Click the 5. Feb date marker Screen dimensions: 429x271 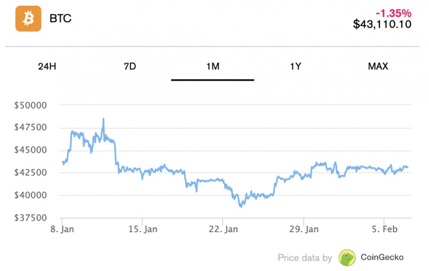[384, 229]
